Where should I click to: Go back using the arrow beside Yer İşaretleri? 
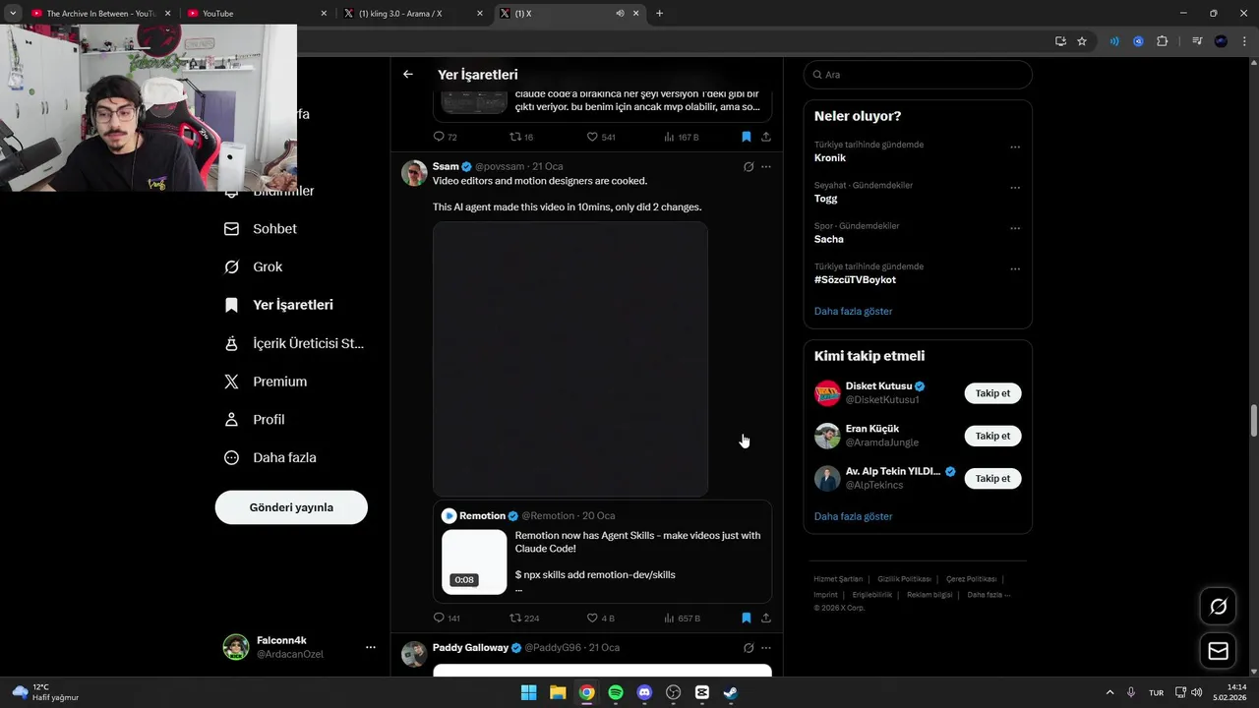pyautogui.click(x=407, y=75)
